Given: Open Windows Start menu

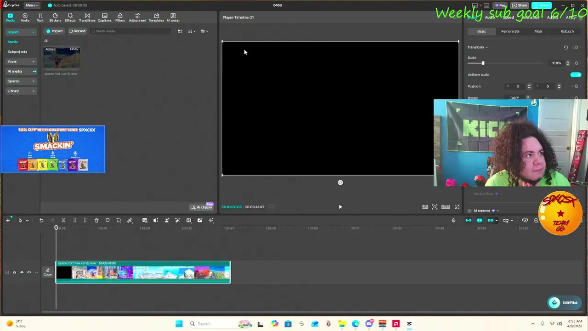Looking at the screenshot, I should click(179, 324).
